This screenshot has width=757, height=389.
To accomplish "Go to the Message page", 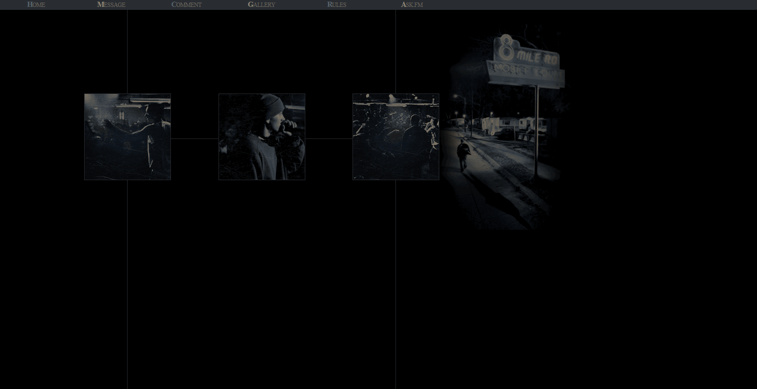I will click(x=111, y=5).
